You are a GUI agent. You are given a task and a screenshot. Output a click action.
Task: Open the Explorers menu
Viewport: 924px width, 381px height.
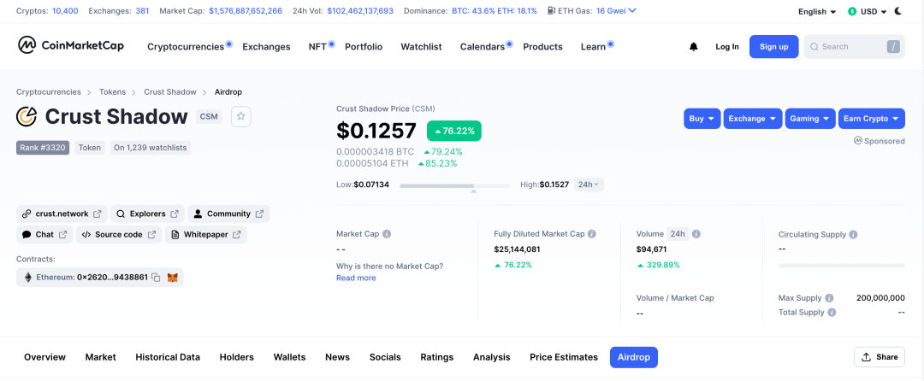coord(147,214)
